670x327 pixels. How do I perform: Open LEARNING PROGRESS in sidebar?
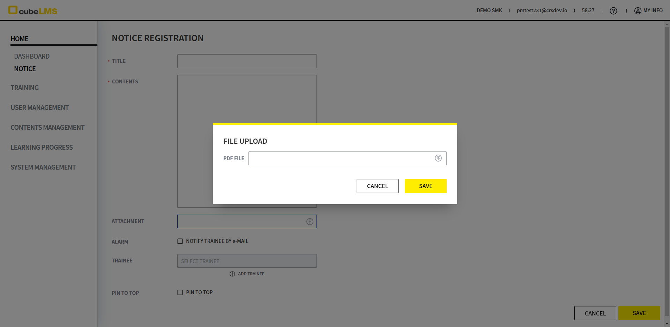tap(42, 147)
